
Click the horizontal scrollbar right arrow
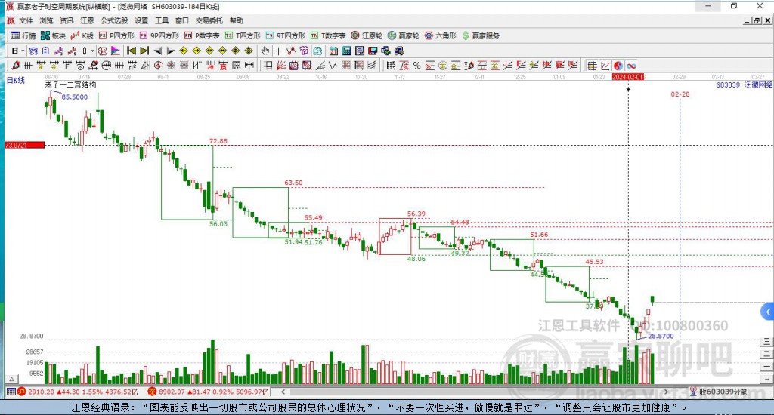pyautogui.click(x=666, y=392)
